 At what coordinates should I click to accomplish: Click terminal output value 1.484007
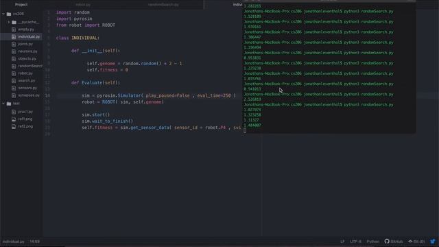[x=252, y=125]
